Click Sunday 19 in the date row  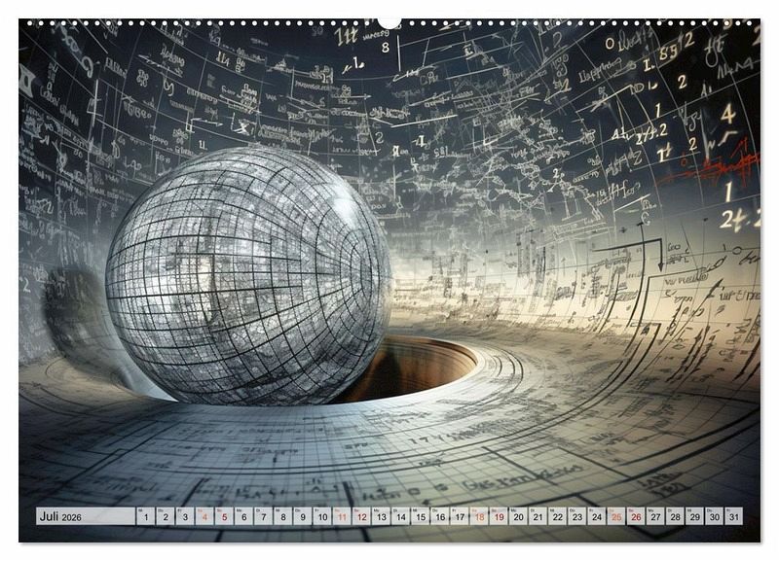click(x=499, y=517)
